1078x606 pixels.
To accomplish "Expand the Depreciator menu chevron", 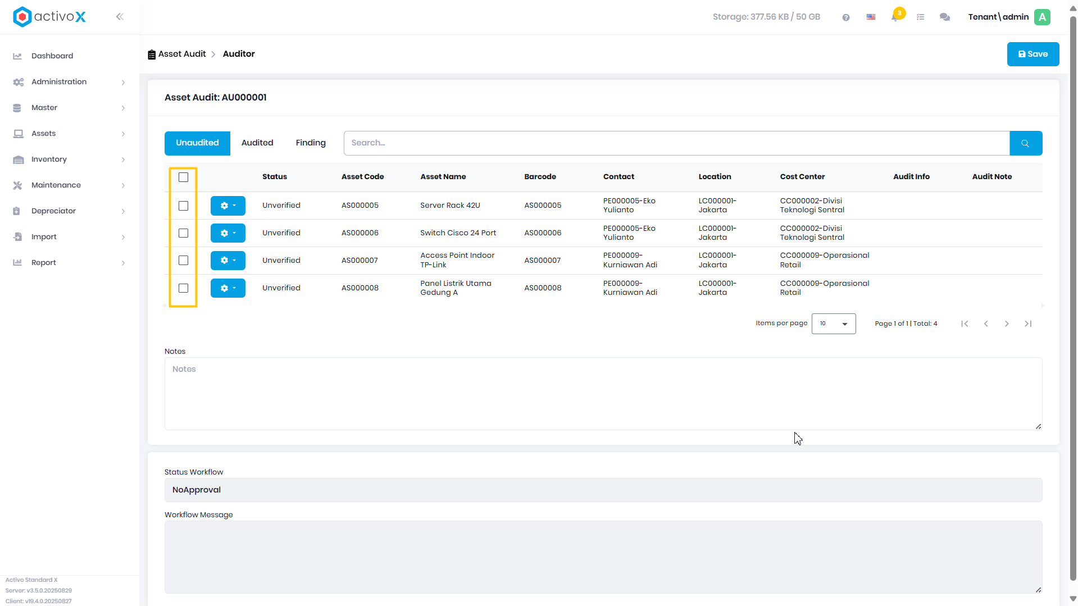I will tap(123, 212).
